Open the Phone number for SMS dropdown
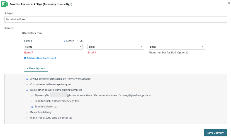 (x=177, y=47)
